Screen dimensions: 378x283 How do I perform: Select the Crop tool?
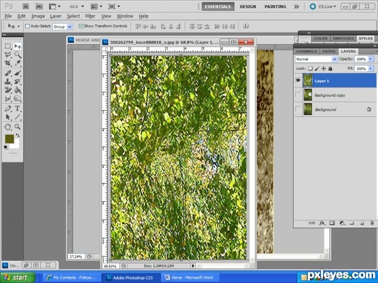(x=8, y=63)
